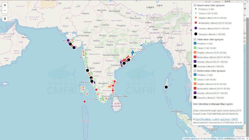This screenshot has height=140, width=249.
Task: Click the district-wise Severely Littered black square
Action: [x=195, y=97]
